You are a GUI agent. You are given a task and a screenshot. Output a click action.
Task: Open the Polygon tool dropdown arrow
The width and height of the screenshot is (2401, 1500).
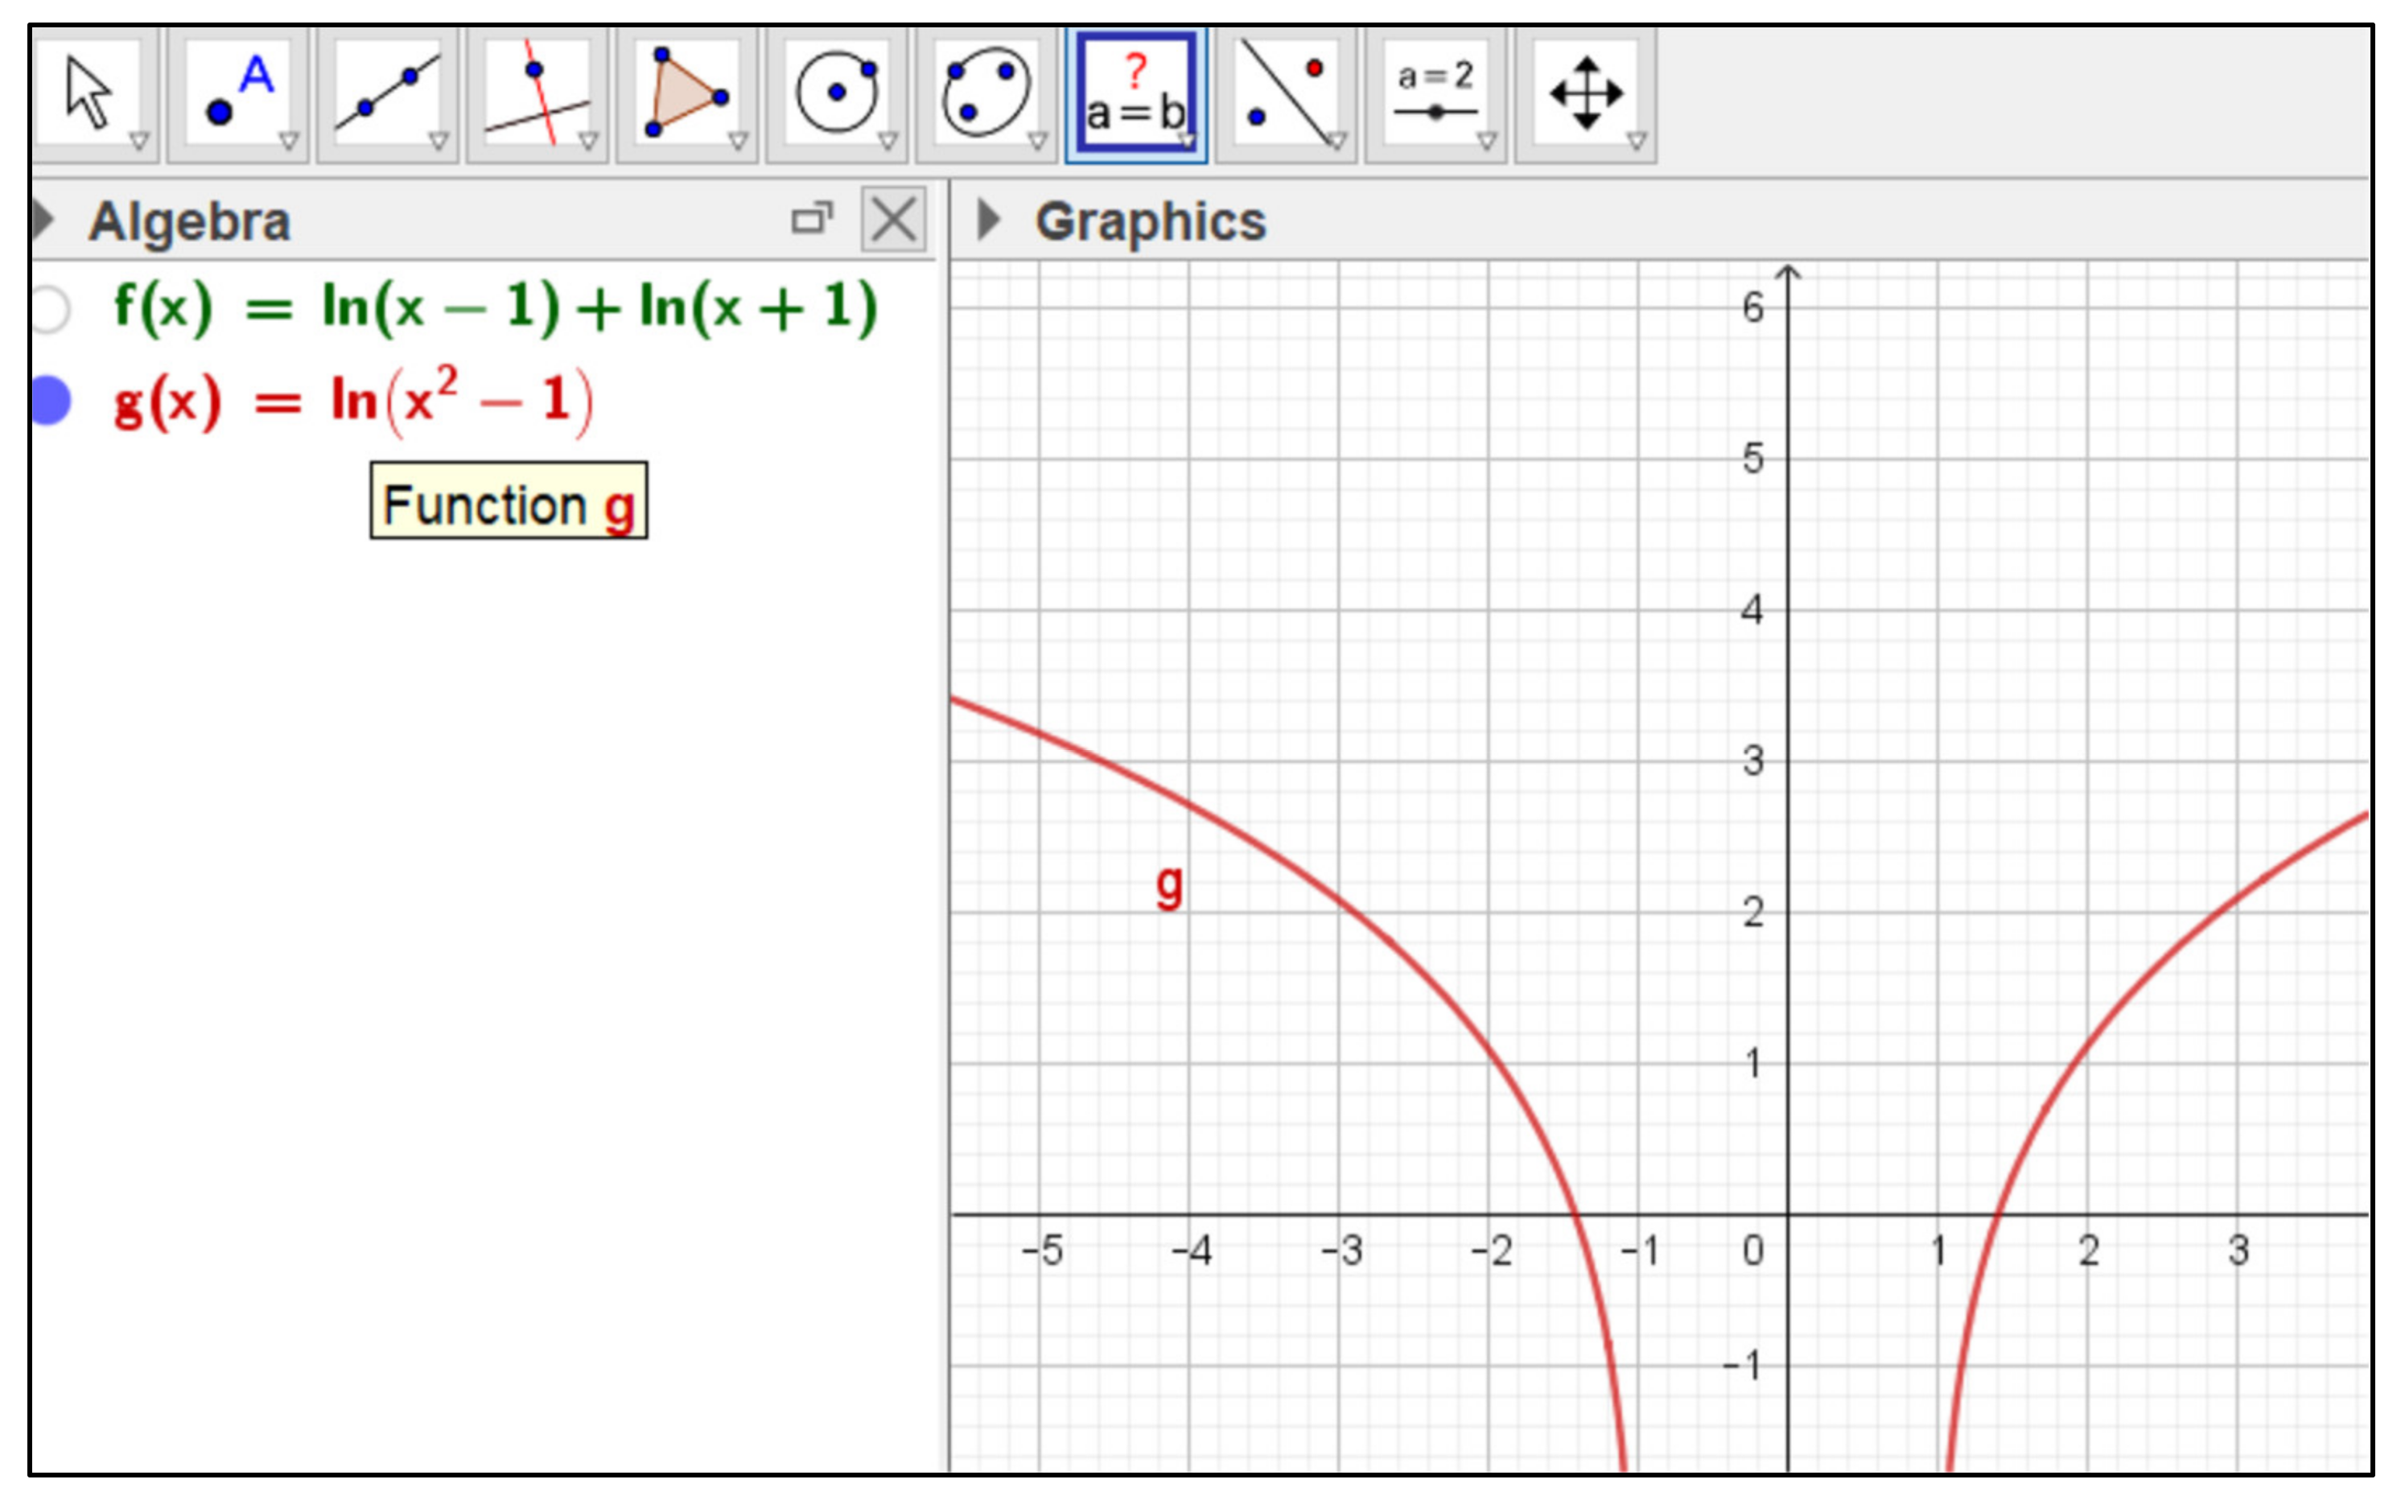point(738,141)
